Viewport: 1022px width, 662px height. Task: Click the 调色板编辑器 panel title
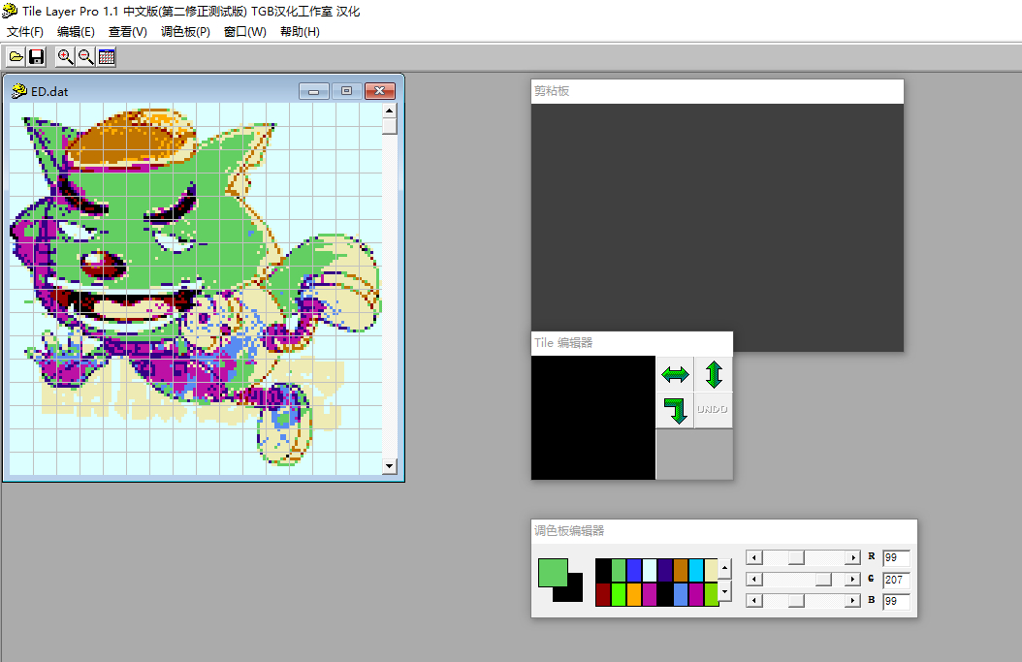coord(569,531)
